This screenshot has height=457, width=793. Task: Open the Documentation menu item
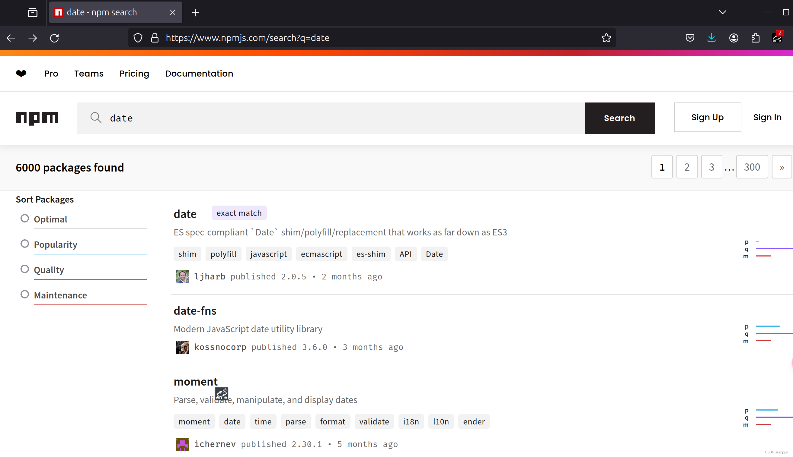coord(199,74)
